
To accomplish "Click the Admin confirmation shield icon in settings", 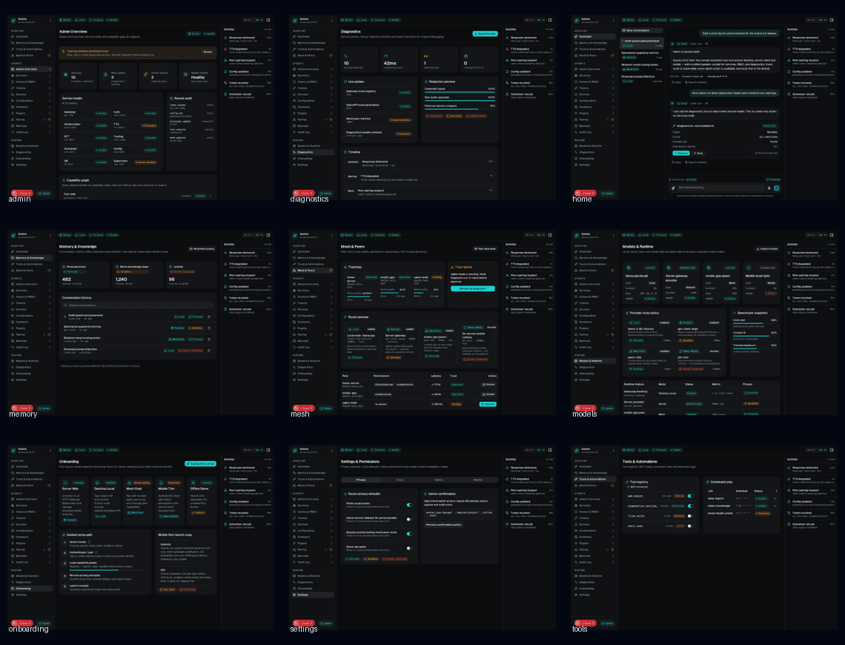I will [425, 494].
